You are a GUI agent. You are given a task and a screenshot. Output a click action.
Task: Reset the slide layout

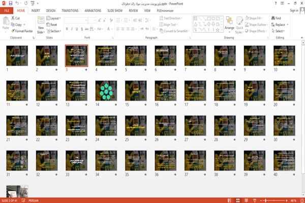point(52,25)
